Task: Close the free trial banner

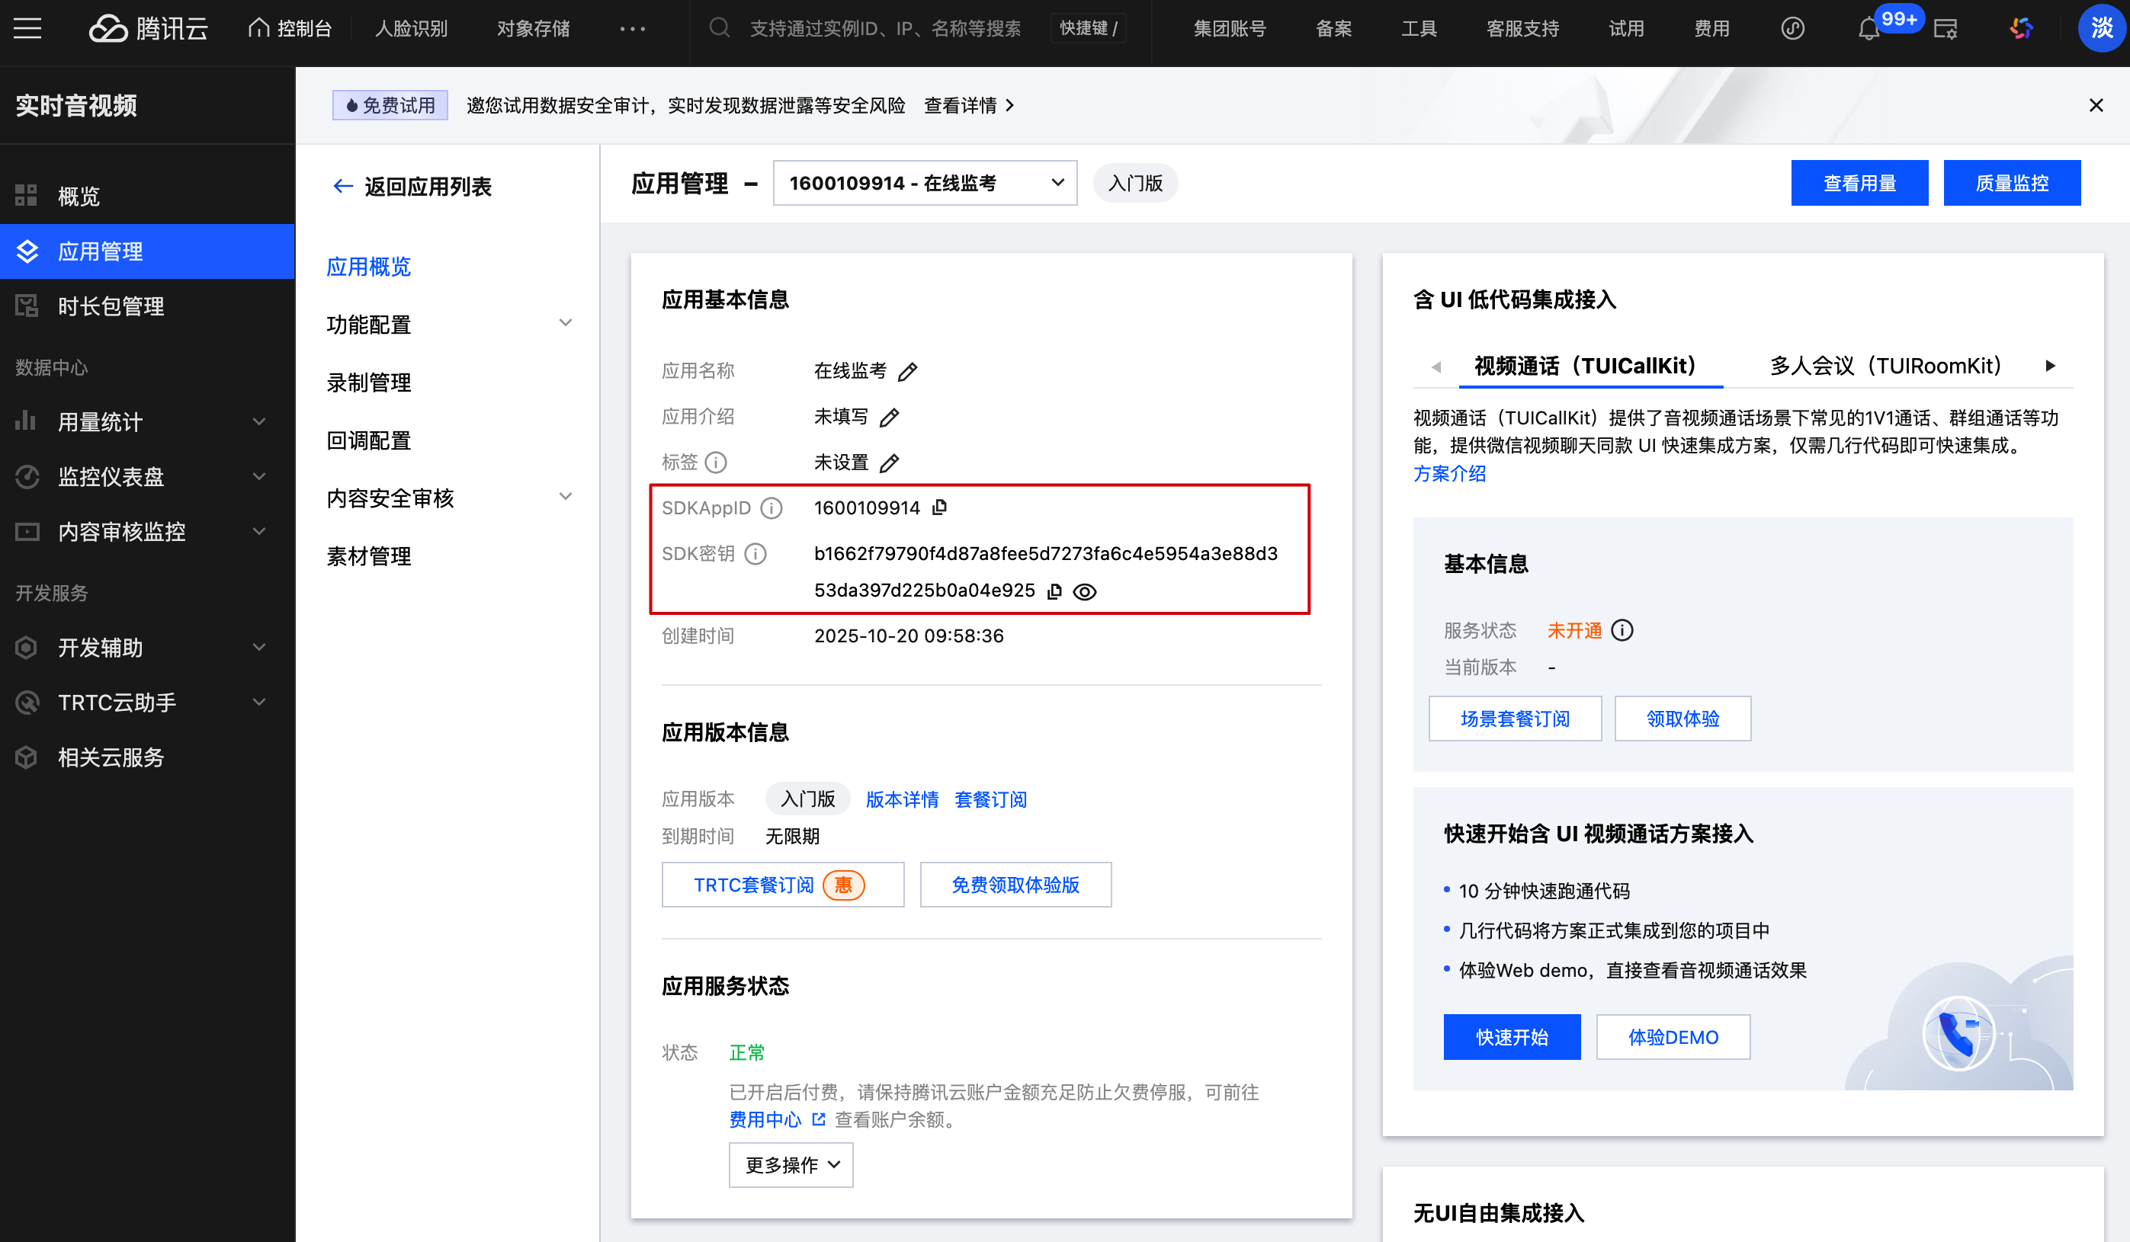Action: click(2096, 106)
